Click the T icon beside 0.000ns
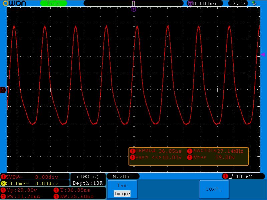 coord(190,3)
